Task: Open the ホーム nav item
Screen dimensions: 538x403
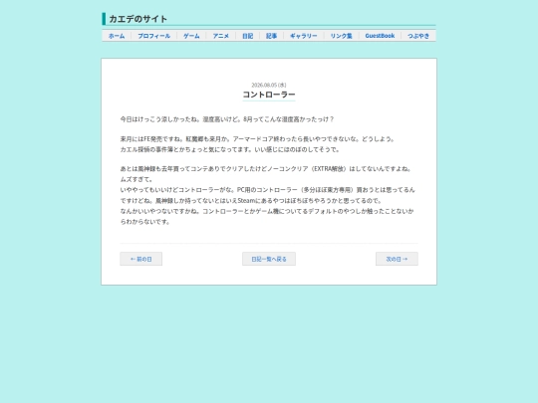Action: click(x=117, y=36)
